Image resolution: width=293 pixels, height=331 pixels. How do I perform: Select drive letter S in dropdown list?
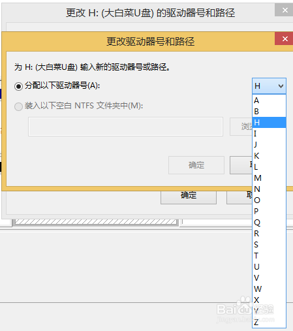(269, 245)
